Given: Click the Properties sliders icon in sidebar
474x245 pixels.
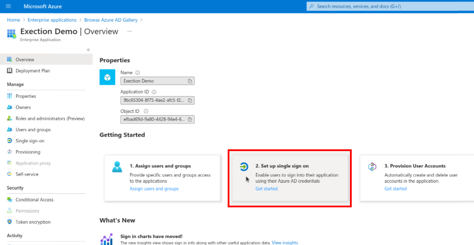Looking at the screenshot, I should [x=10, y=96].
